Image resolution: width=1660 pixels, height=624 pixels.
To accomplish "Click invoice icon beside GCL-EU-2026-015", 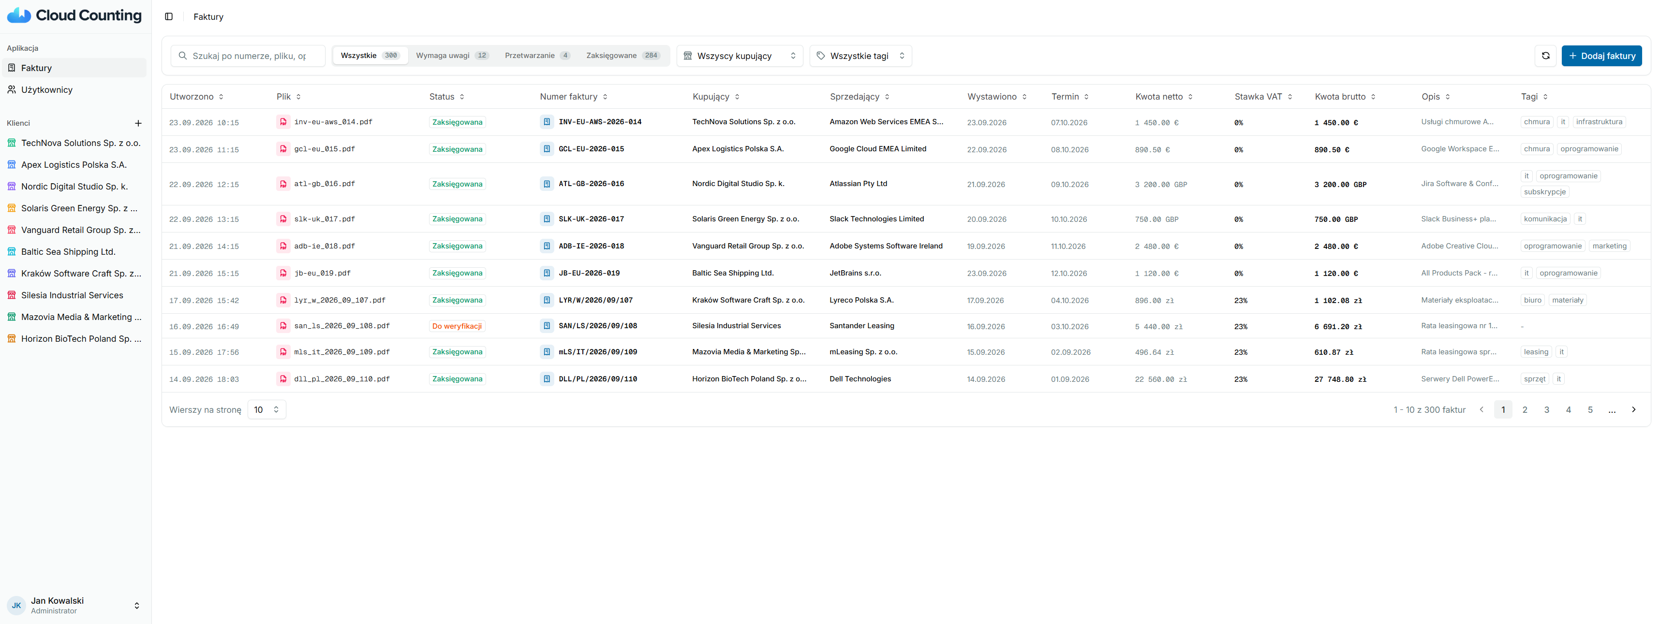I will click(547, 149).
